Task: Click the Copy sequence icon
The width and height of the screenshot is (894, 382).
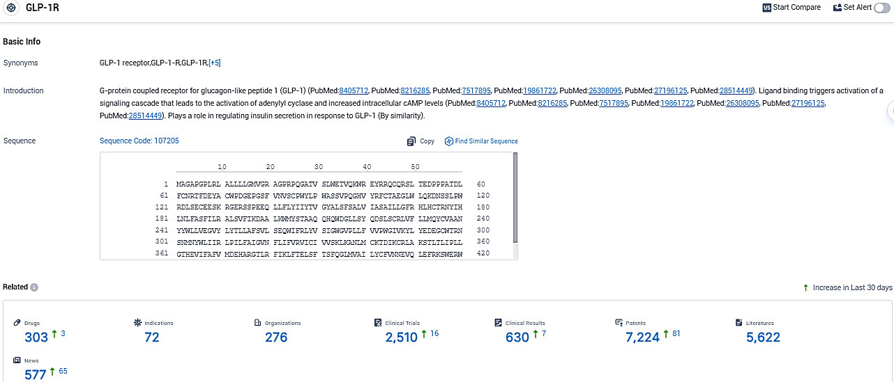Action: [x=411, y=141]
